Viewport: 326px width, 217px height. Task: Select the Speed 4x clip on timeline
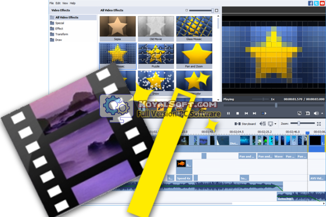pos(184,178)
